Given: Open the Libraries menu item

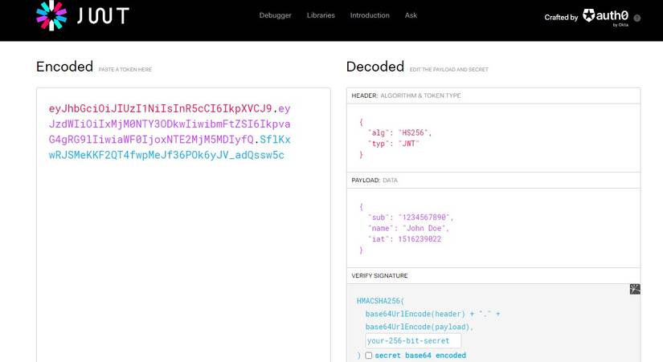Looking at the screenshot, I should pyautogui.click(x=321, y=15).
